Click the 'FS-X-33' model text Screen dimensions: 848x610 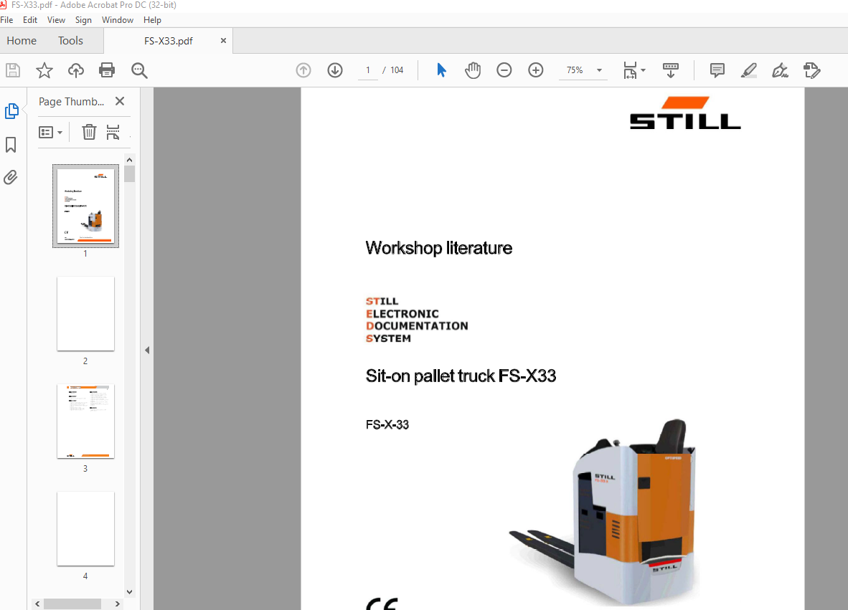pos(387,424)
